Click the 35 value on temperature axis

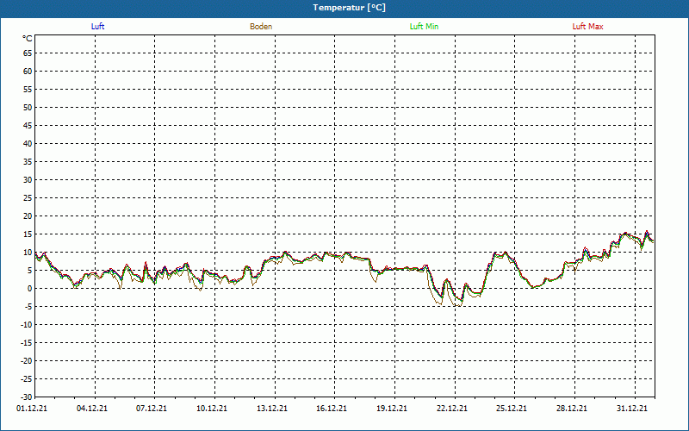point(28,162)
